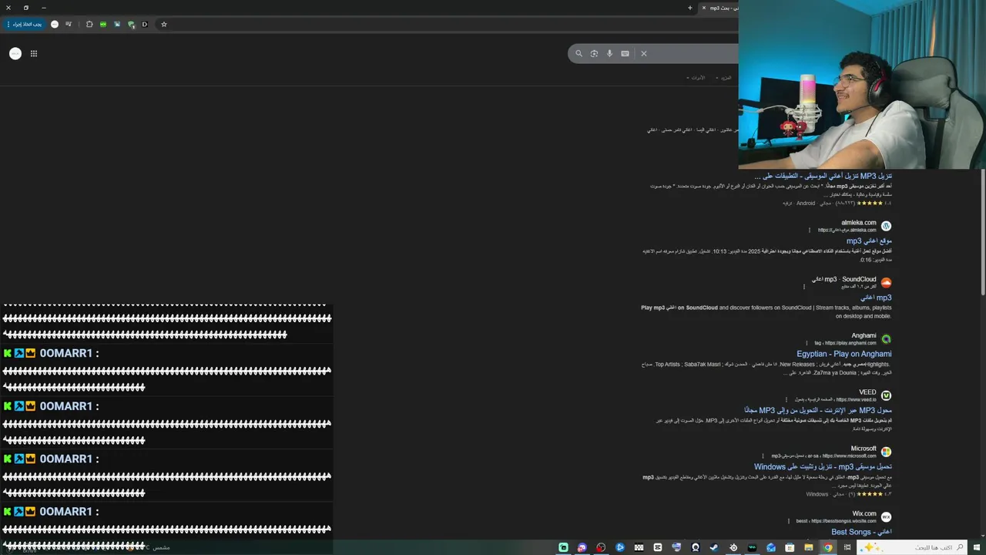Open the Microsoft mp3 download Windows link
Screen dimensions: 986x555
click(823, 466)
